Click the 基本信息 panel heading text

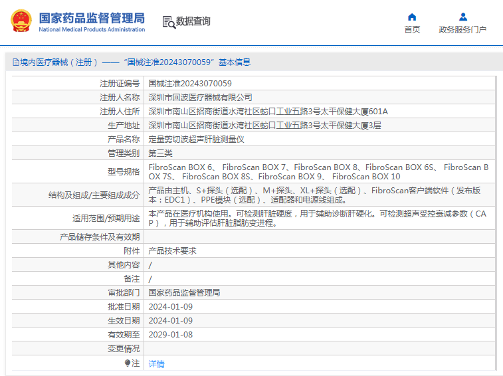pos(235,62)
